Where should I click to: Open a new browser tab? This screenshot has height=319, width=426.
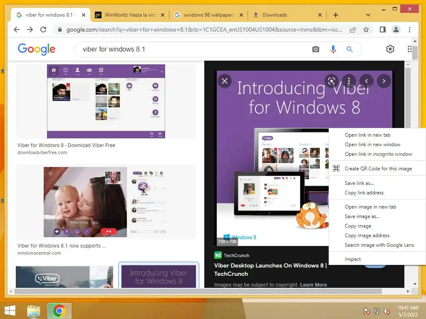coord(336,15)
